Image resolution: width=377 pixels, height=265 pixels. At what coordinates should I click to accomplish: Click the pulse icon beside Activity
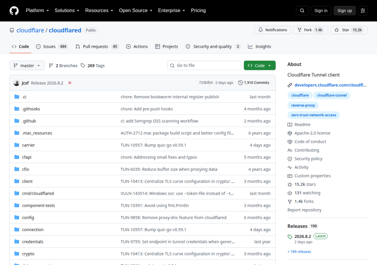point(290,167)
